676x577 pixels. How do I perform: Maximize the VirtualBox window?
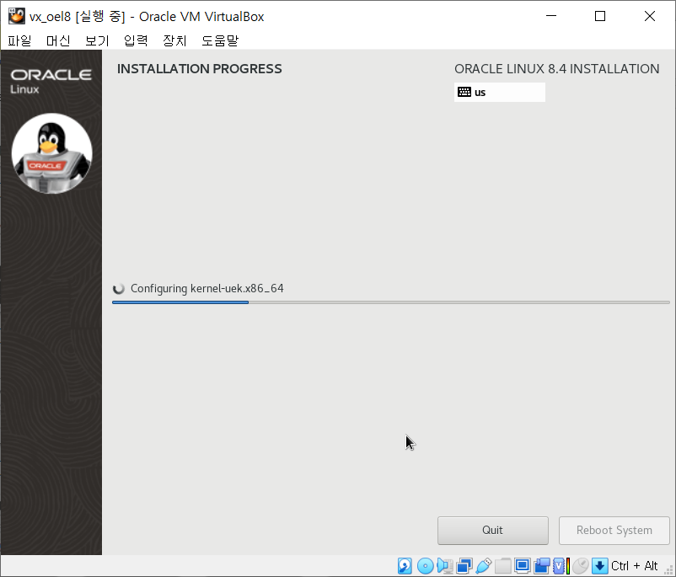pyautogui.click(x=600, y=16)
